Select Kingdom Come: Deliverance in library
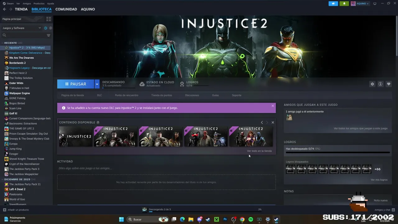 pyautogui.click(x=27, y=53)
